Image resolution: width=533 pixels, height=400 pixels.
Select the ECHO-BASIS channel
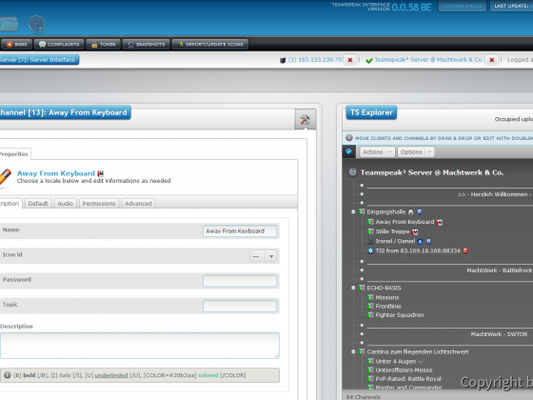tap(384, 288)
